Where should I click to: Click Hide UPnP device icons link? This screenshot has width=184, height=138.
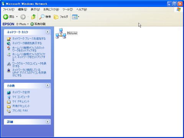pyautogui.click(x=29, y=72)
